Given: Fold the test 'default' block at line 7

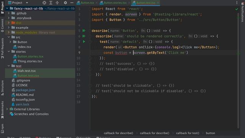Looking at the screenshot, I should point(90,42).
